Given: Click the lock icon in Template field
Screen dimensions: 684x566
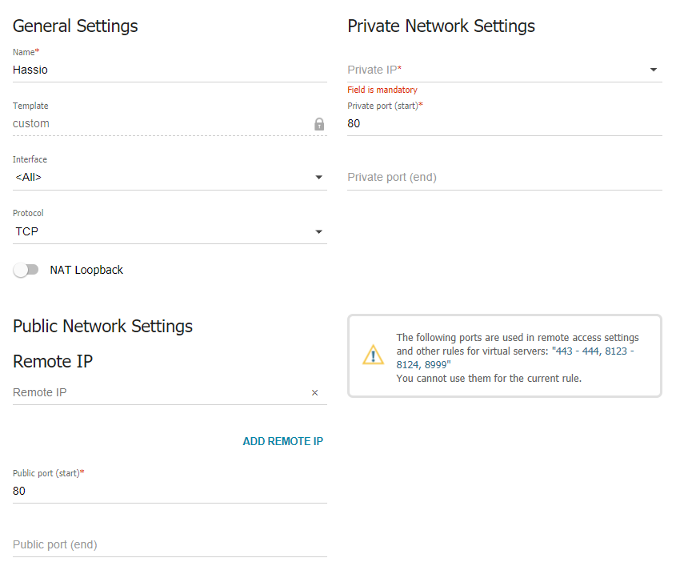Looking at the screenshot, I should [319, 124].
